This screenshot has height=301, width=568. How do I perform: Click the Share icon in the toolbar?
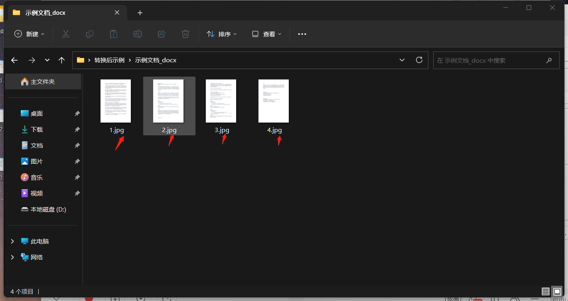point(161,34)
